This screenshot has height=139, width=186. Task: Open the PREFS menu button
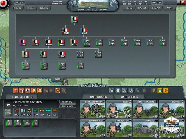[x=17, y=8]
